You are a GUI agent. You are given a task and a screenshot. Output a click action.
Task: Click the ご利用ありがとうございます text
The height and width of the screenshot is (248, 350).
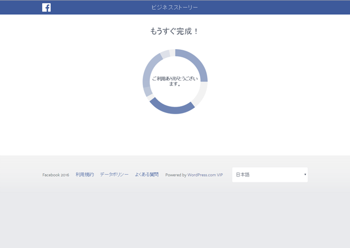pos(175,81)
